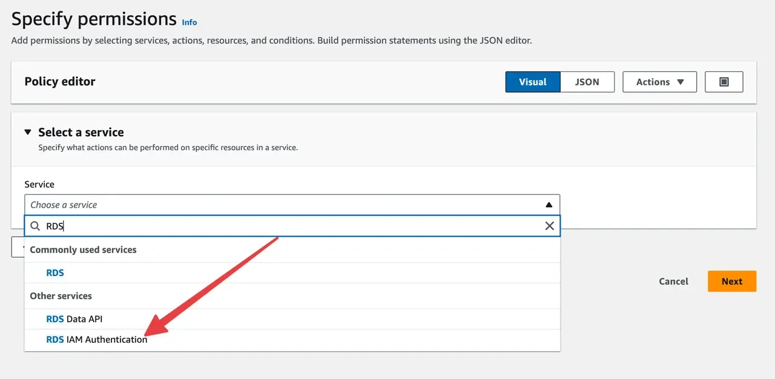This screenshot has height=379, width=775.
Task: Click the Info link beside Specify permissions
Action: (x=189, y=22)
